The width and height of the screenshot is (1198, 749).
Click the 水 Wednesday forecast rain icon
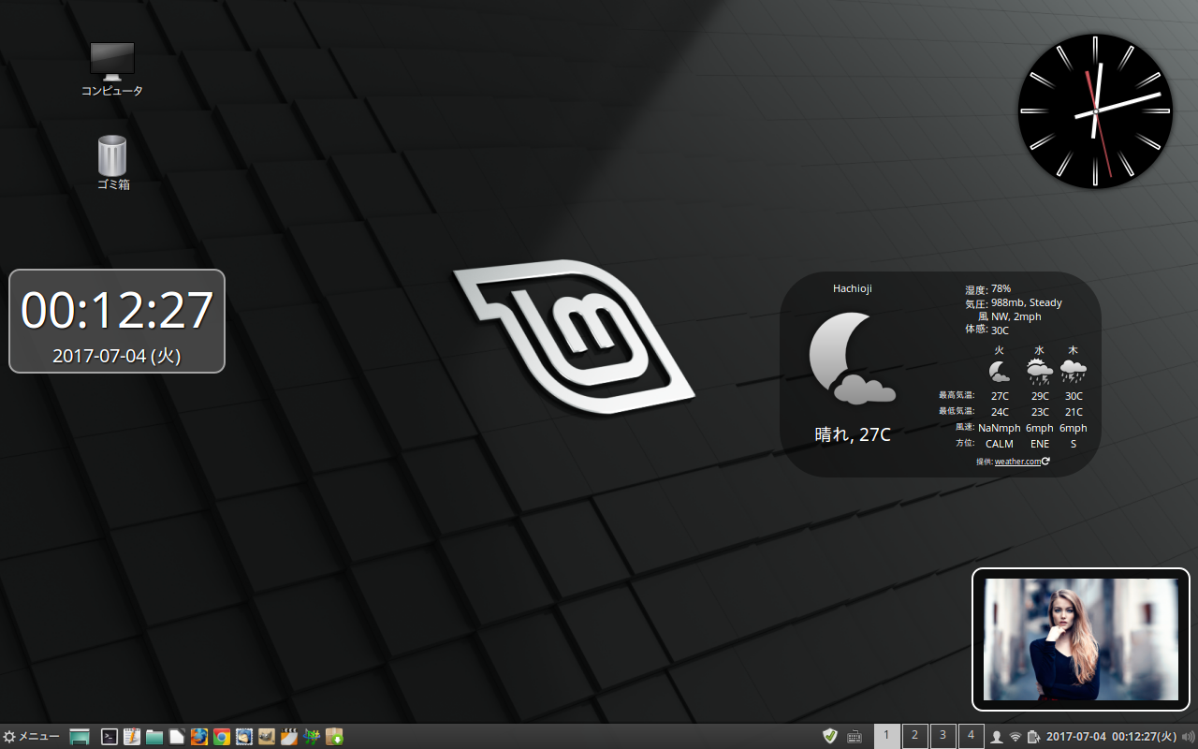click(x=1039, y=372)
